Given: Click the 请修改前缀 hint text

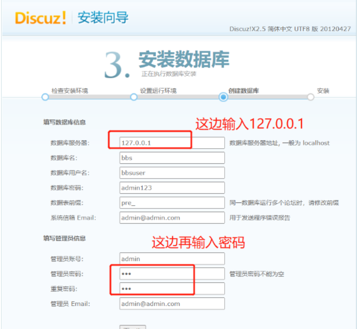Looking at the screenshot, I should point(324,203).
